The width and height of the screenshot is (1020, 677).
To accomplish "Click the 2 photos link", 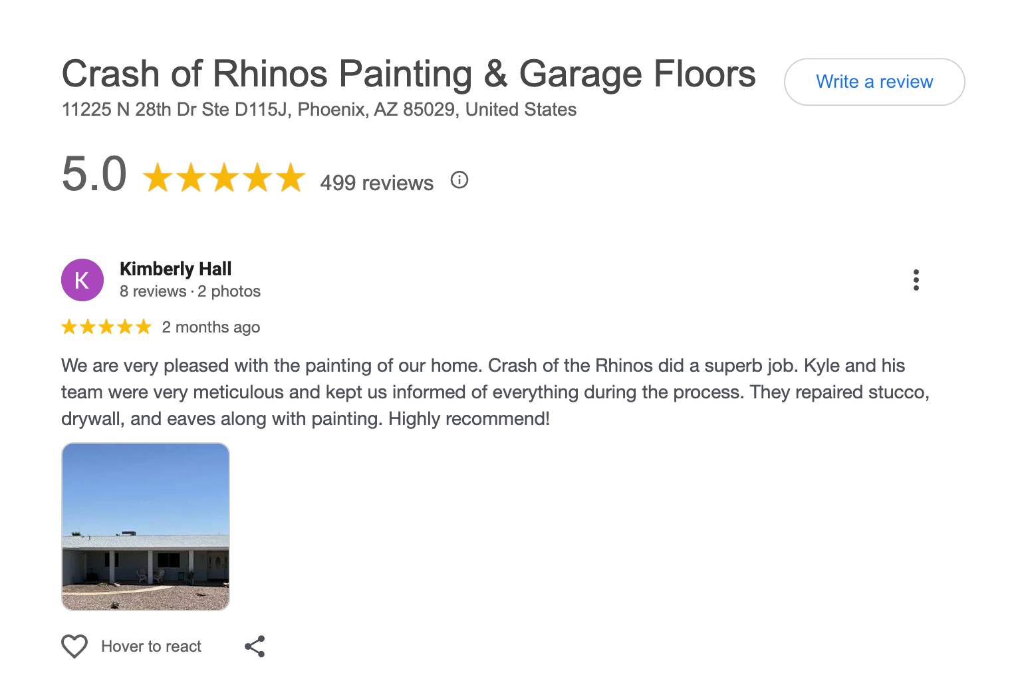I will point(228,291).
